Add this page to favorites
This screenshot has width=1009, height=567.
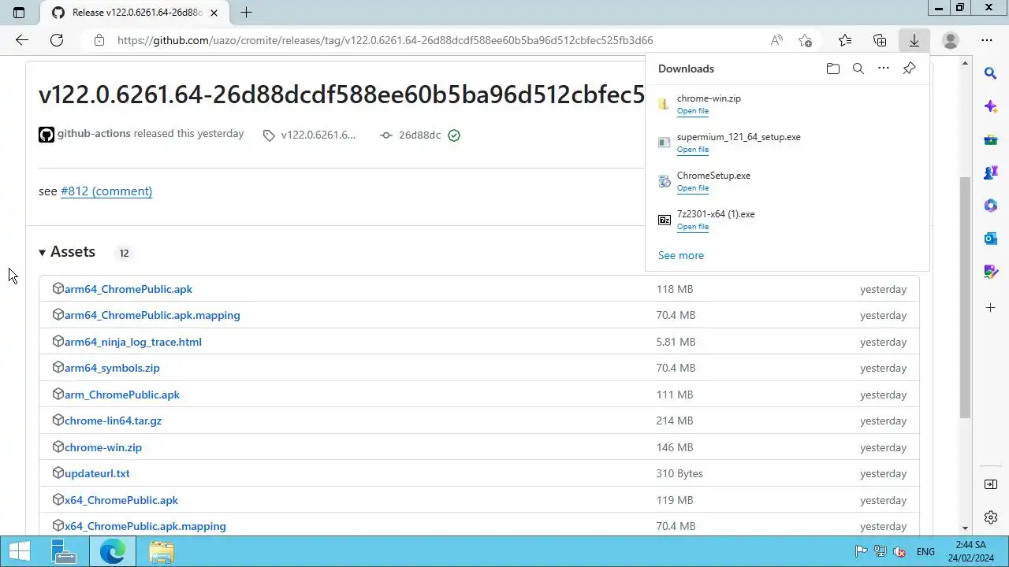click(805, 40)
